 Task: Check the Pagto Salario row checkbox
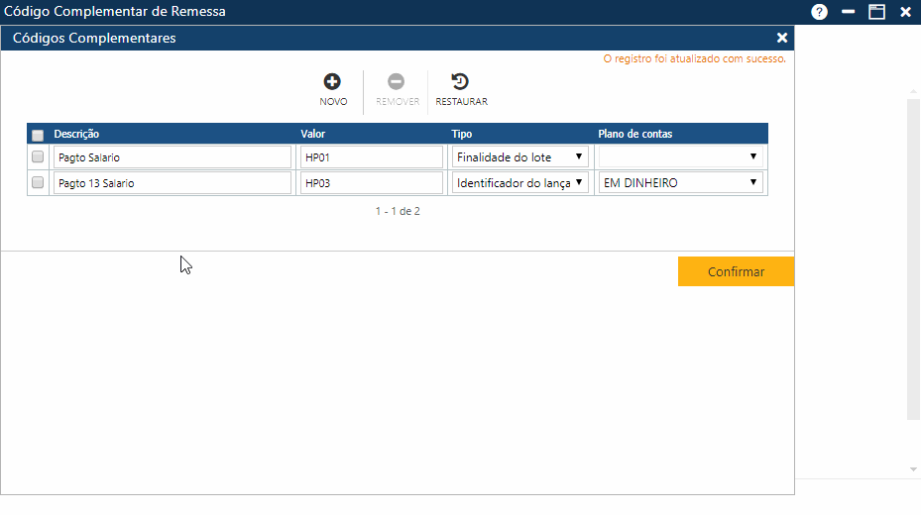click(x=38, y=157)
